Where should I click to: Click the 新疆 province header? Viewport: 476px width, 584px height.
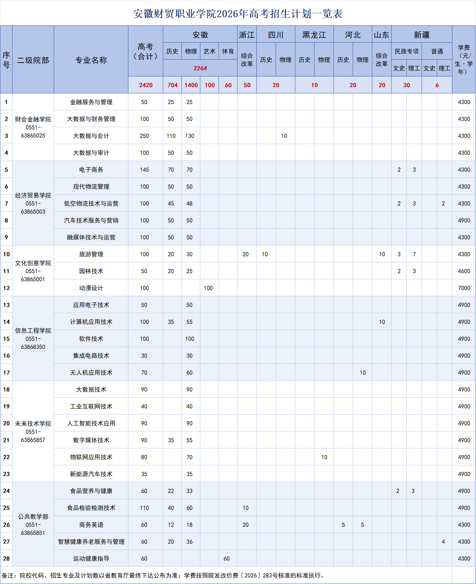(422, 34)
